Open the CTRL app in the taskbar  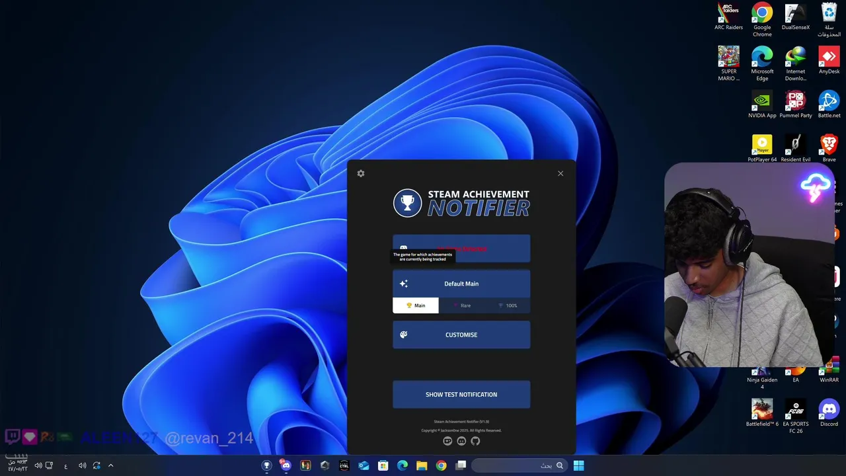(x=344, y=465)
